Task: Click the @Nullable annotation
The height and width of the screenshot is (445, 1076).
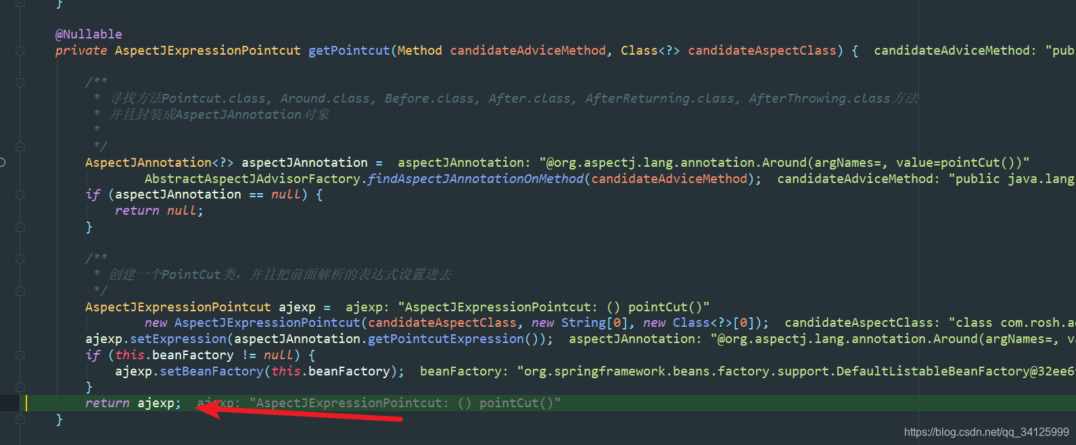Action: click(x=89, y=34)
